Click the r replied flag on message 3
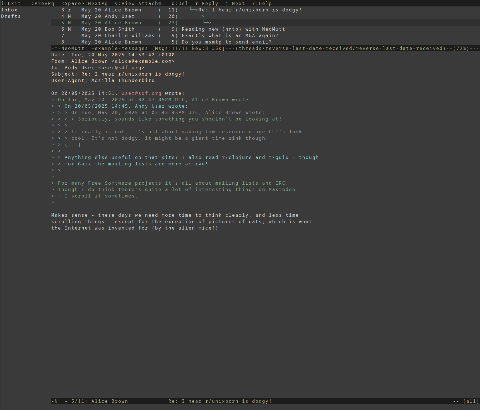 pos(69,10)
